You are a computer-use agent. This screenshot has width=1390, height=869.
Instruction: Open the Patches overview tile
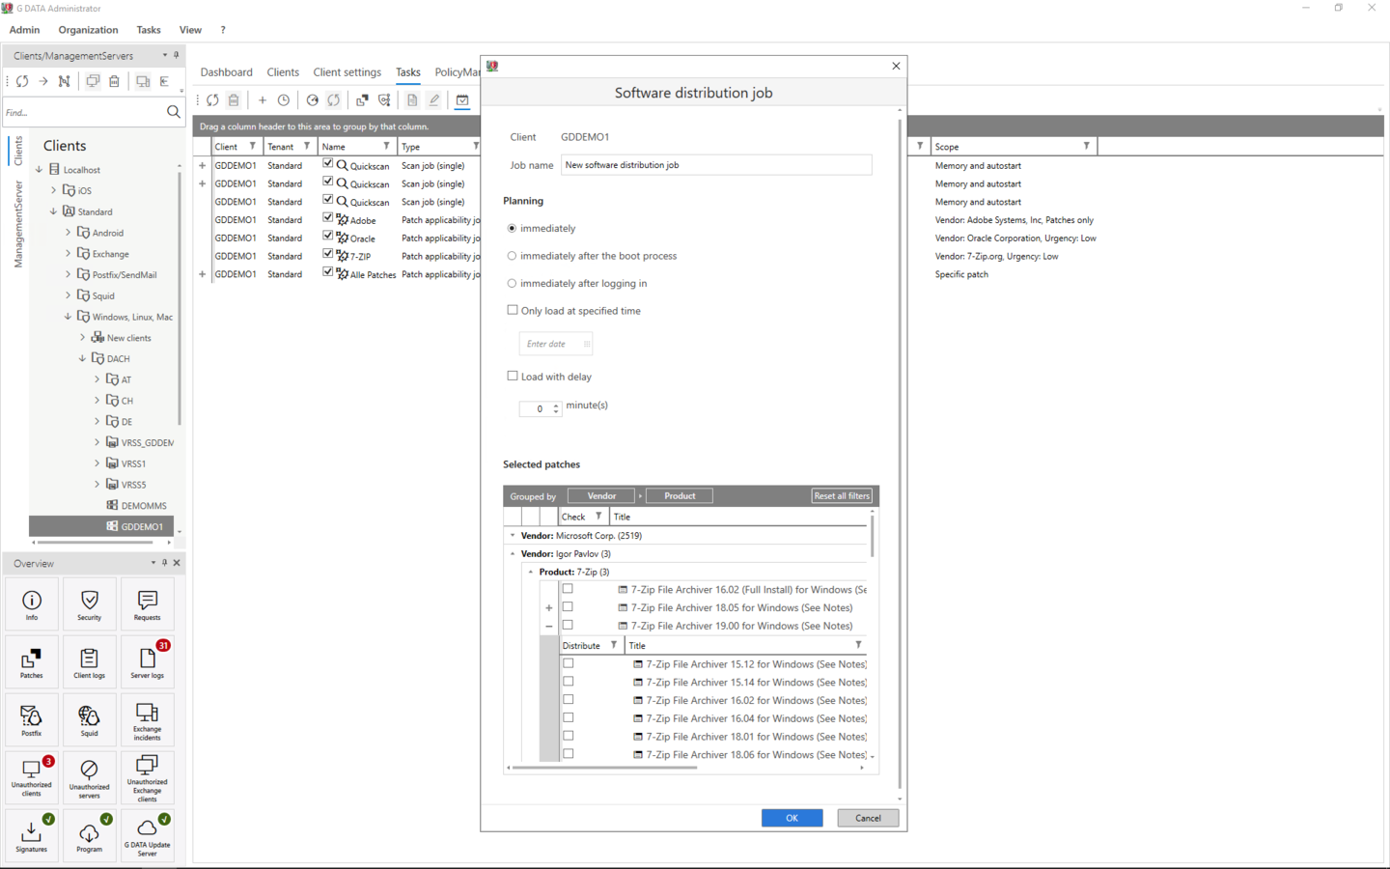point(31,662)
